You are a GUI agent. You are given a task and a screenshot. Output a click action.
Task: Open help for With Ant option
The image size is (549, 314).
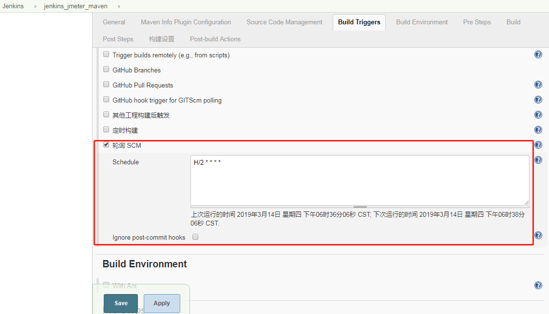538,285
